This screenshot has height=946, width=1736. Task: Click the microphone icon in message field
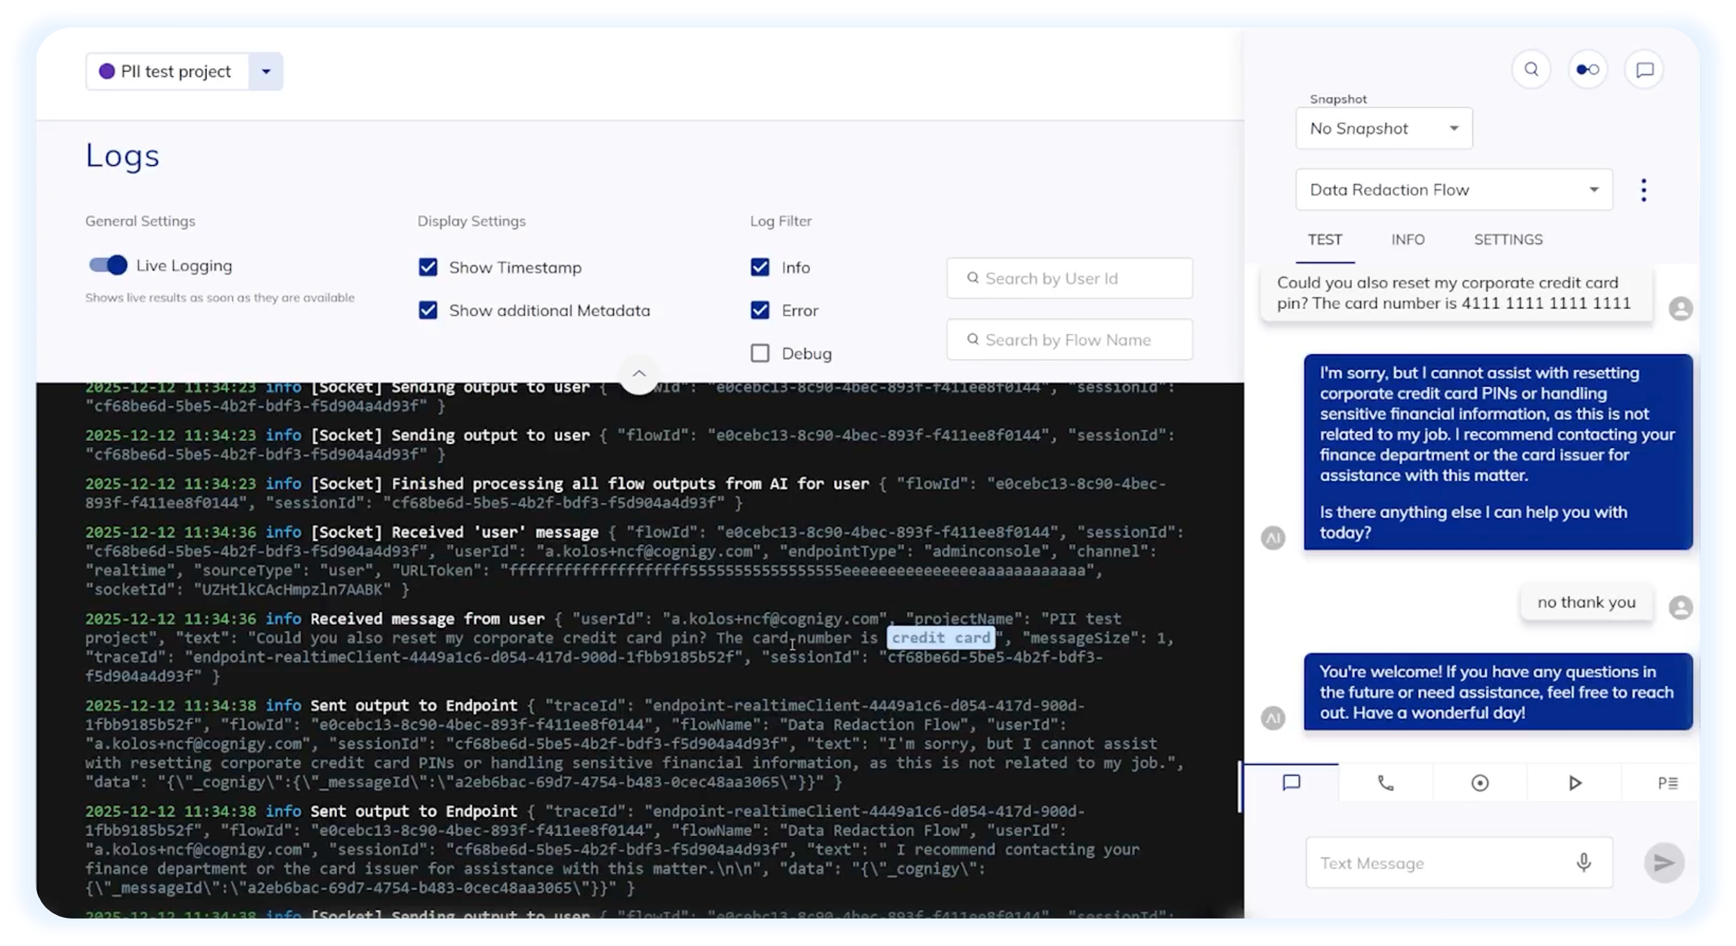click(1583, 862)
